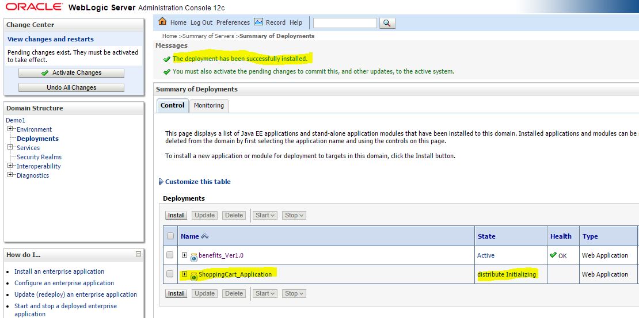Click Home in the top toolbar
639x318 pixels.
point(178,22)
